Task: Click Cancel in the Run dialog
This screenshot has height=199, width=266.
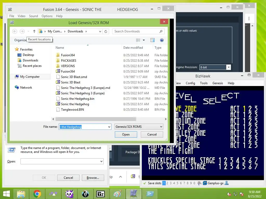Action: (68, 178)
